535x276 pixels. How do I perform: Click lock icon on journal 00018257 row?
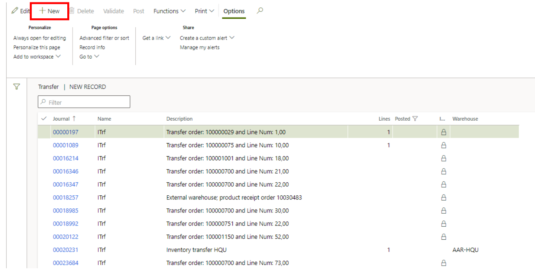tap(444, 198)
